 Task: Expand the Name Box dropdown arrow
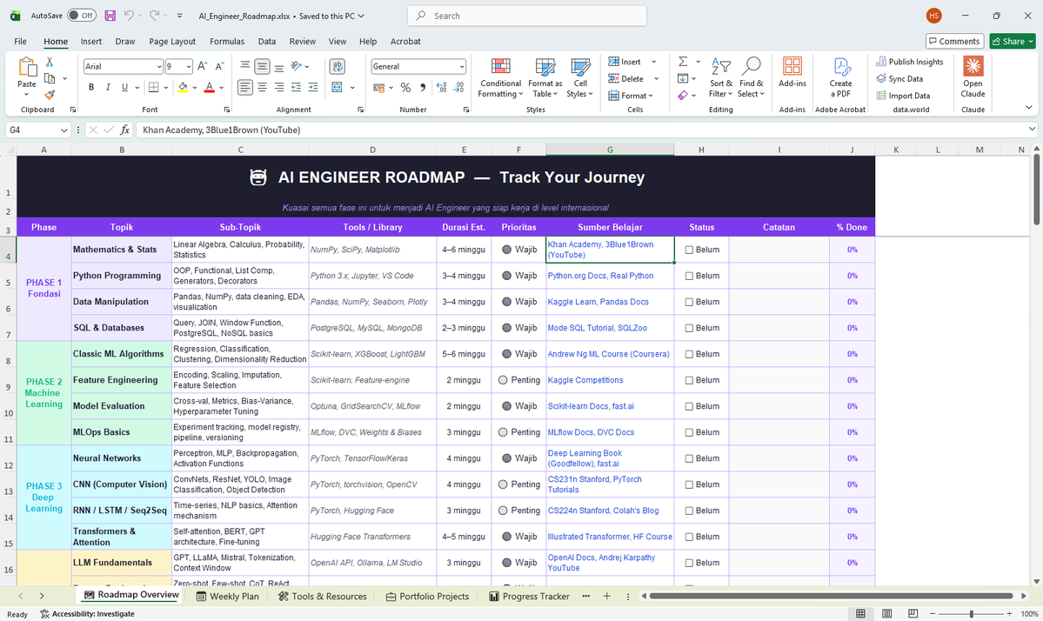[x=64, y=130]
